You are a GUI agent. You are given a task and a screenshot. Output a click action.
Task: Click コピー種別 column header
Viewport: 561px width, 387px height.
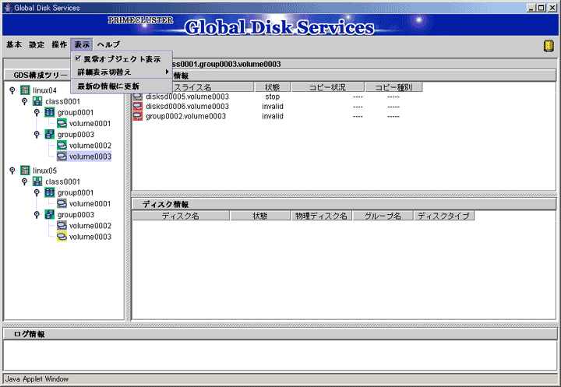click(393, 87)
